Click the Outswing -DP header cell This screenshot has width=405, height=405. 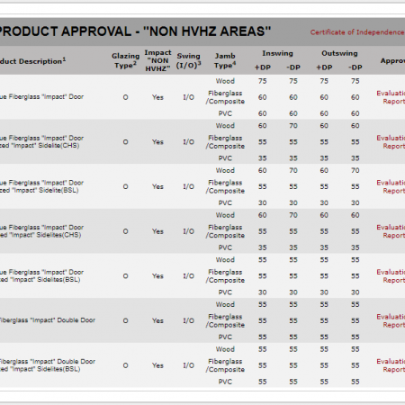point(355,67)
